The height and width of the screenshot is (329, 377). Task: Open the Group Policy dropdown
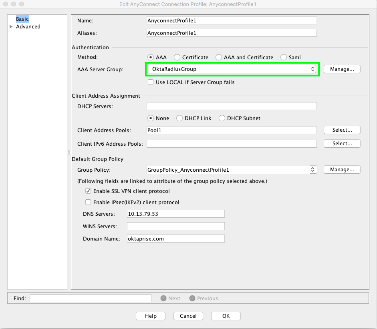[232, 170]
